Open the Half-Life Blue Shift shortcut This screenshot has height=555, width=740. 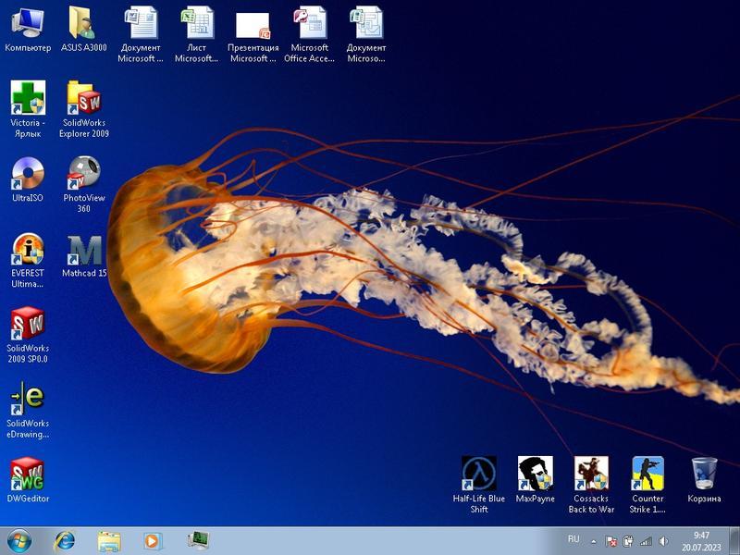point(478,475)
